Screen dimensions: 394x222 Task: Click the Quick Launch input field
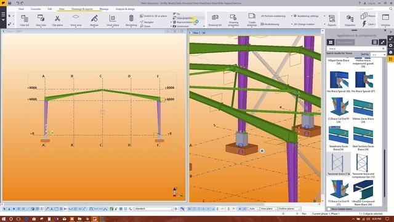pyautogui.click(x=372, y=9)
